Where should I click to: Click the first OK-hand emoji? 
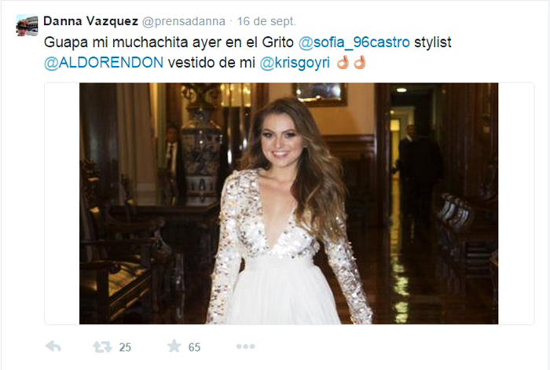343,62
